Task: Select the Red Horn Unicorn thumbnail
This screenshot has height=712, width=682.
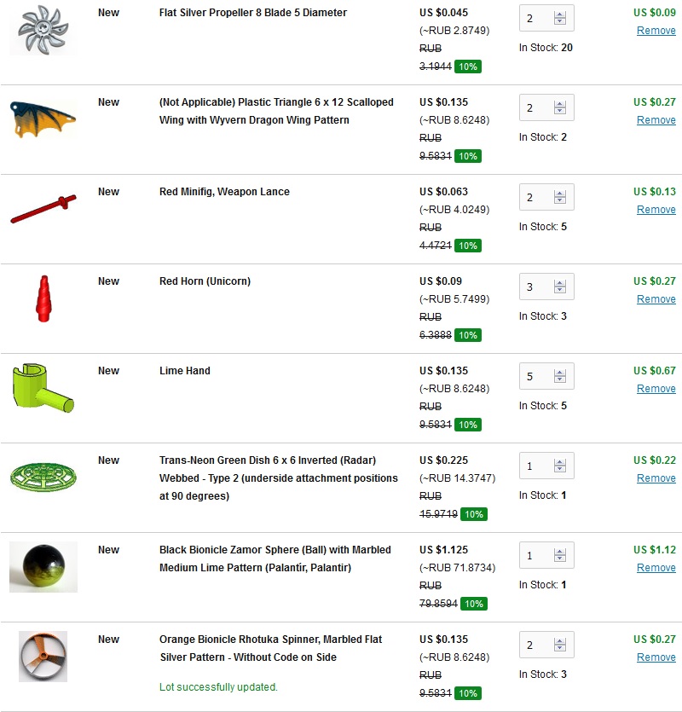Action: point(43,298)
